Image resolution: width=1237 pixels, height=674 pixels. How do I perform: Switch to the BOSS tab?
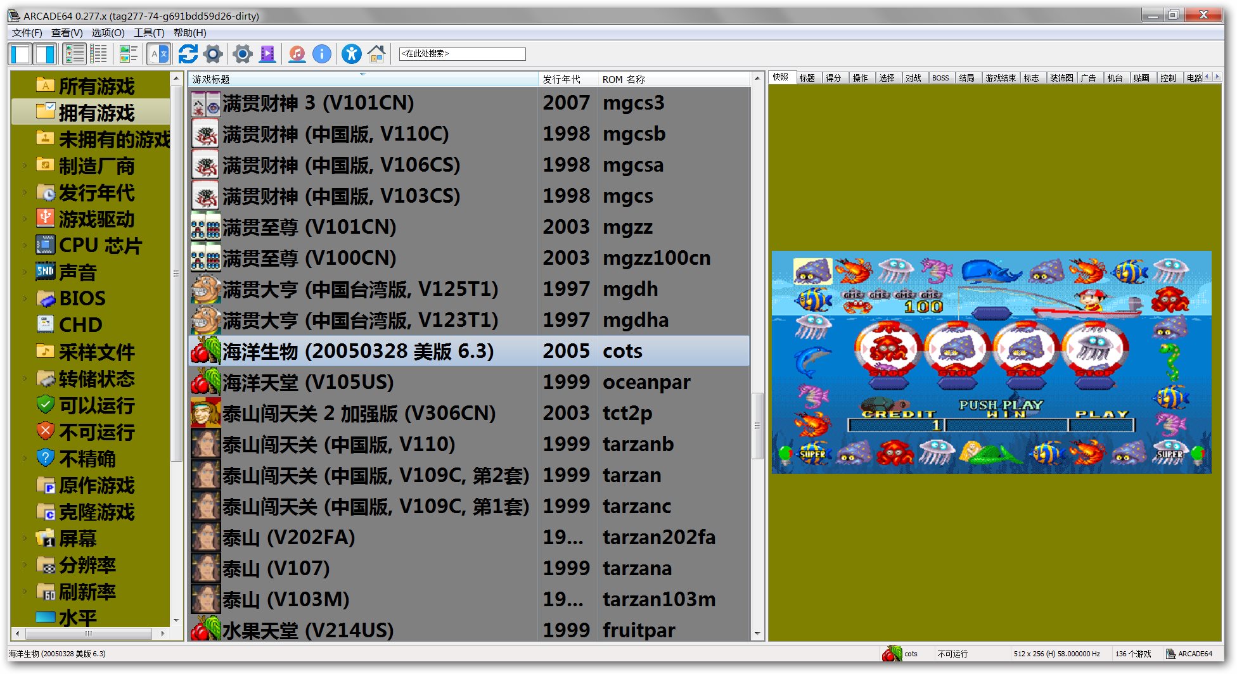(940, 78)
